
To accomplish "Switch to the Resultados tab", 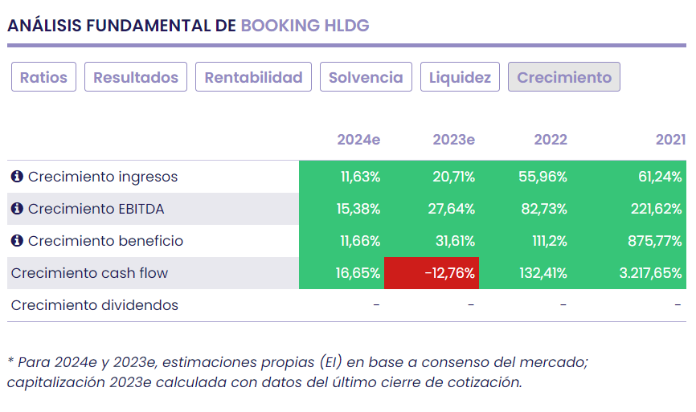I will pos(136,77).
